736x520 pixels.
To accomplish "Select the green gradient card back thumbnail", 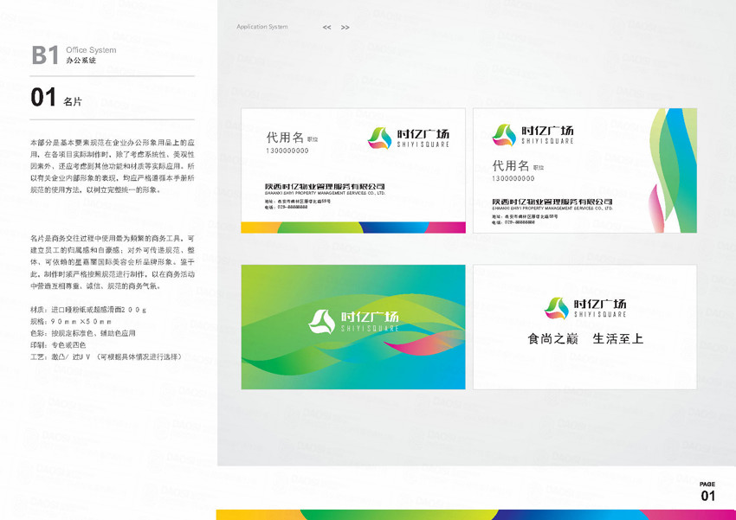I will click(x=352, y=327).
